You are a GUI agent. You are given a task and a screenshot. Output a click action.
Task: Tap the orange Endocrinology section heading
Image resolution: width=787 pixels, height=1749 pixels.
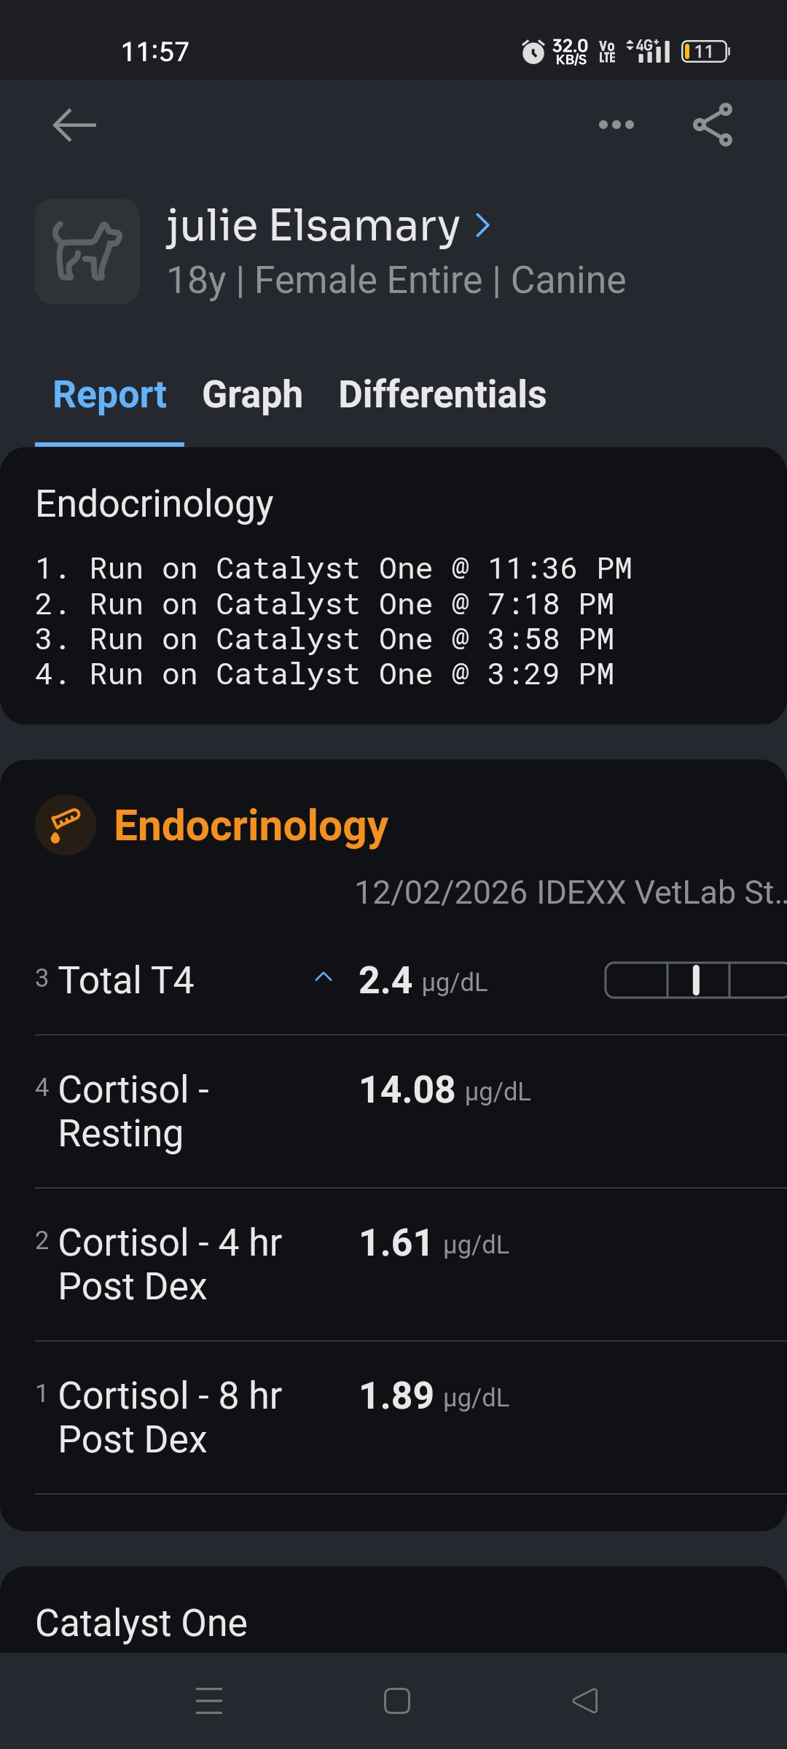251,826
